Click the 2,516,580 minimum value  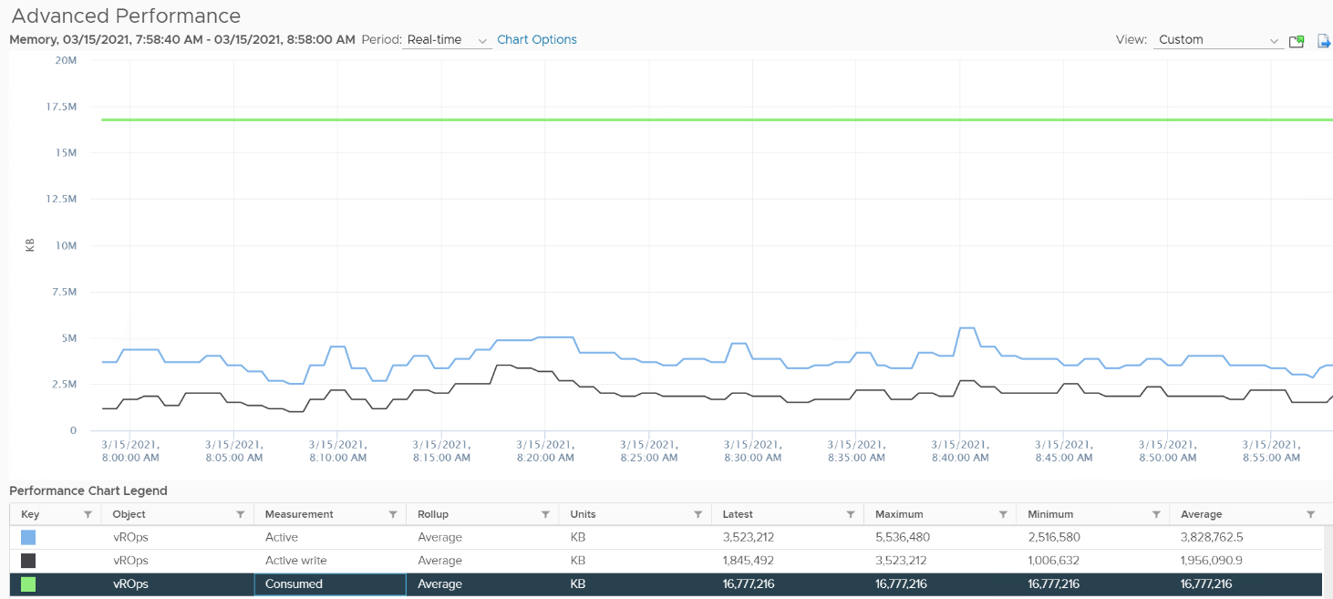(x=1054, y=537)
